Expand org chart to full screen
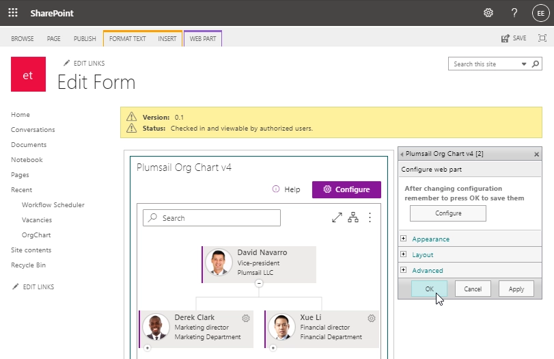The image size is (554, 359). (337, 217)
